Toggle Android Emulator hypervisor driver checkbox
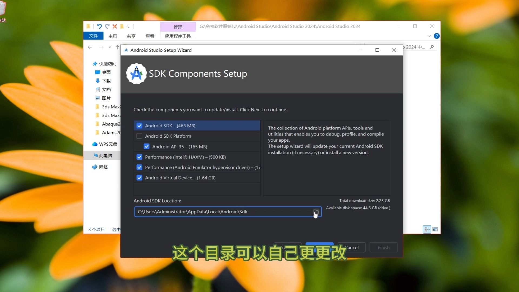This screenshot has width=519, height=292. click(139, 167)
